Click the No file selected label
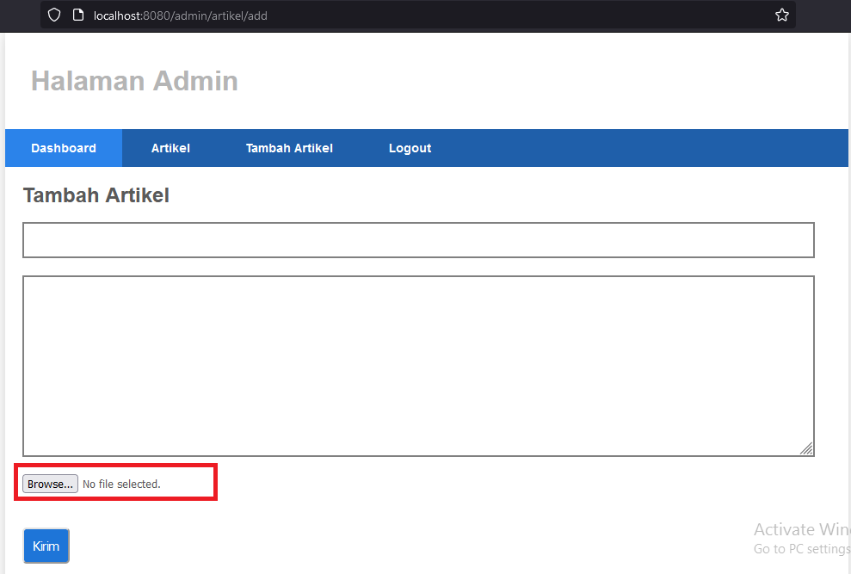The image size is (851, 574). (121, 484)
